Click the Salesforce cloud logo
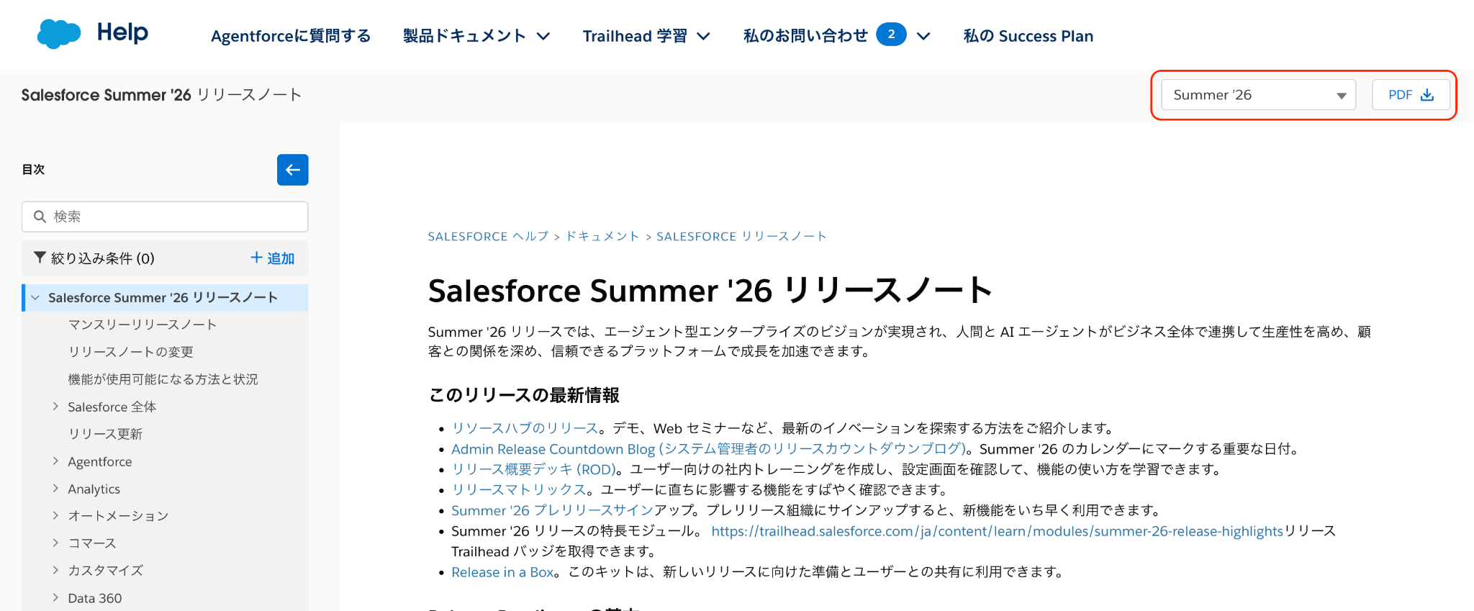Image resolution: width=1474 pixels, height=611 pixels. coord(58,34)
